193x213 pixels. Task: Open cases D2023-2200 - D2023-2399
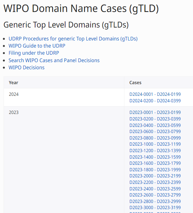155,182
